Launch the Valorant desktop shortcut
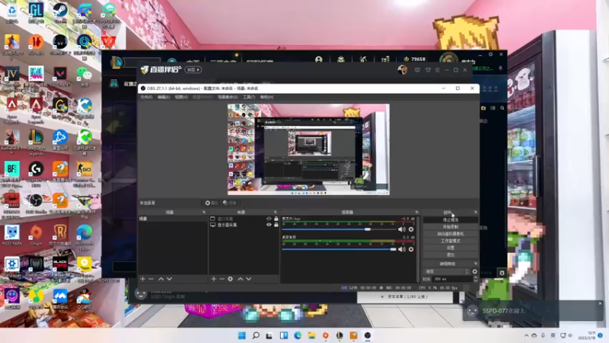Screen dimensions: 609x343 [60, 75]
